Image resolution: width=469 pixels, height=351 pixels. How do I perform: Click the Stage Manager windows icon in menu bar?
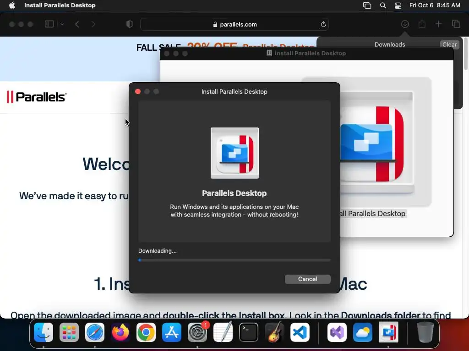tap(367, 5)
